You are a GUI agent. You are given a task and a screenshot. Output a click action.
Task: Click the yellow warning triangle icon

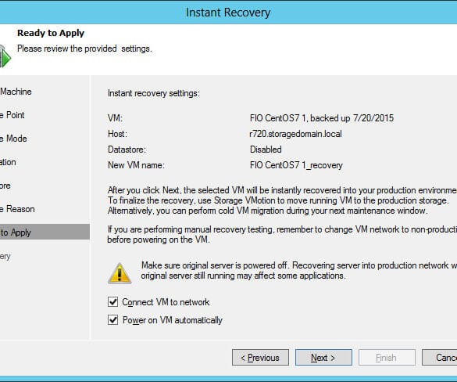120,273
